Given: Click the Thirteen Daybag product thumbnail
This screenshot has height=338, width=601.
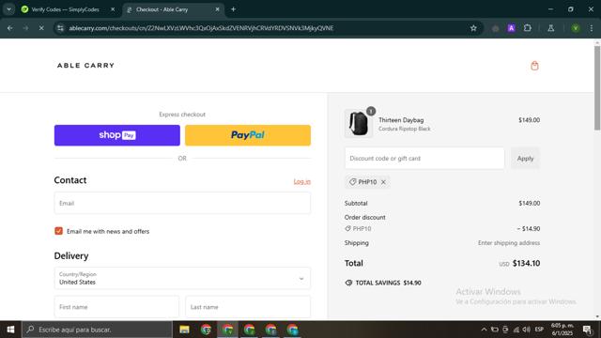Looking at the screenshot, I should click(359, 123).
